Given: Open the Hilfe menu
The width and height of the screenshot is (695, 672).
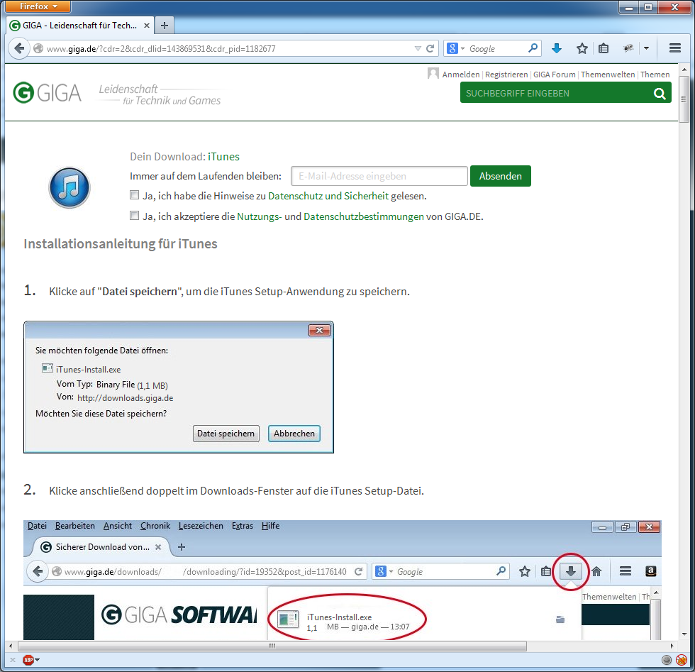Looking at the screenshot, I should point(270,526).
